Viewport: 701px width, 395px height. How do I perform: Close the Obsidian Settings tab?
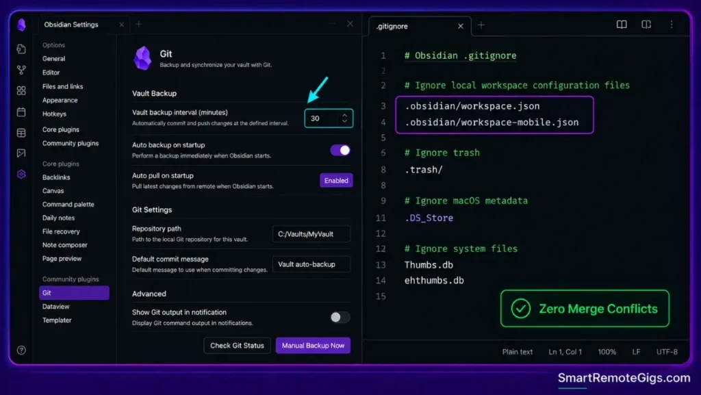(x=122, y=25)
